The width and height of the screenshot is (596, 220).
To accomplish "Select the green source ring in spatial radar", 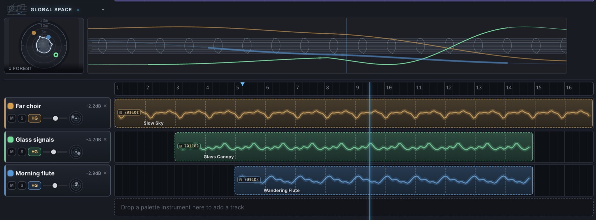I will click(56, 55).
